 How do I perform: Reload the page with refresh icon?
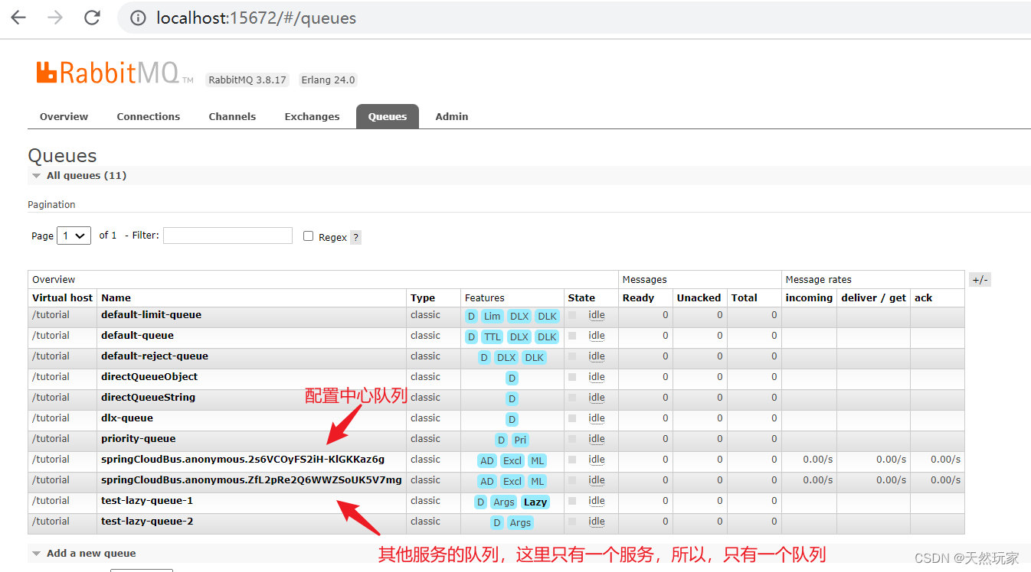tap(92, 18)
